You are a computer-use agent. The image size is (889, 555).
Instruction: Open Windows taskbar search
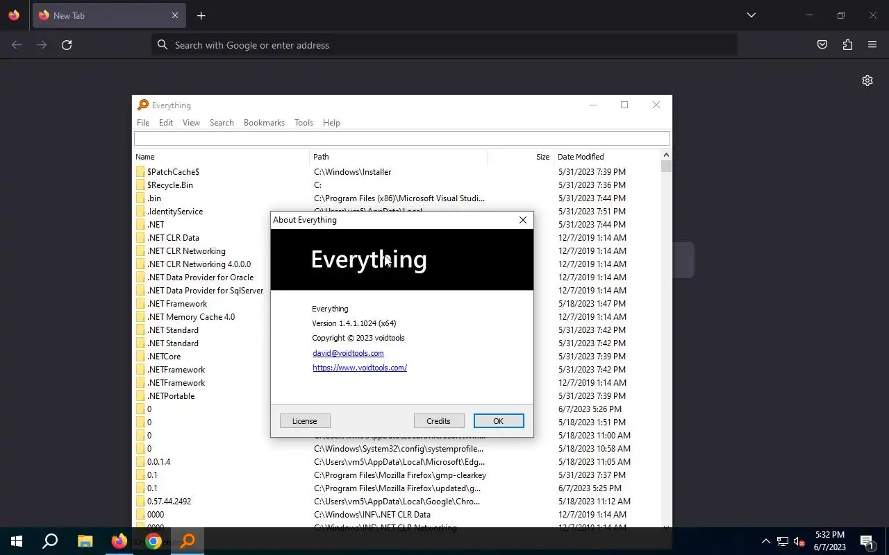pyautogui.click(x=50, y=541)
